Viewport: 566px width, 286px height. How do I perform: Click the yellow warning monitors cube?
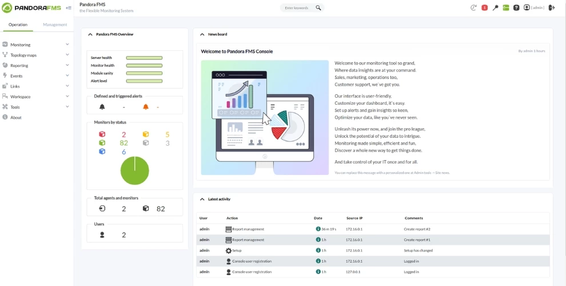pos(145,134)
